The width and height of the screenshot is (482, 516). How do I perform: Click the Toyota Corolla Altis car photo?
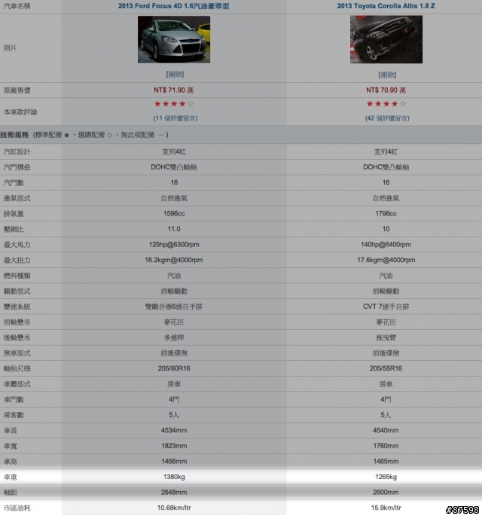pyautogui.click(x=386, y=39)
